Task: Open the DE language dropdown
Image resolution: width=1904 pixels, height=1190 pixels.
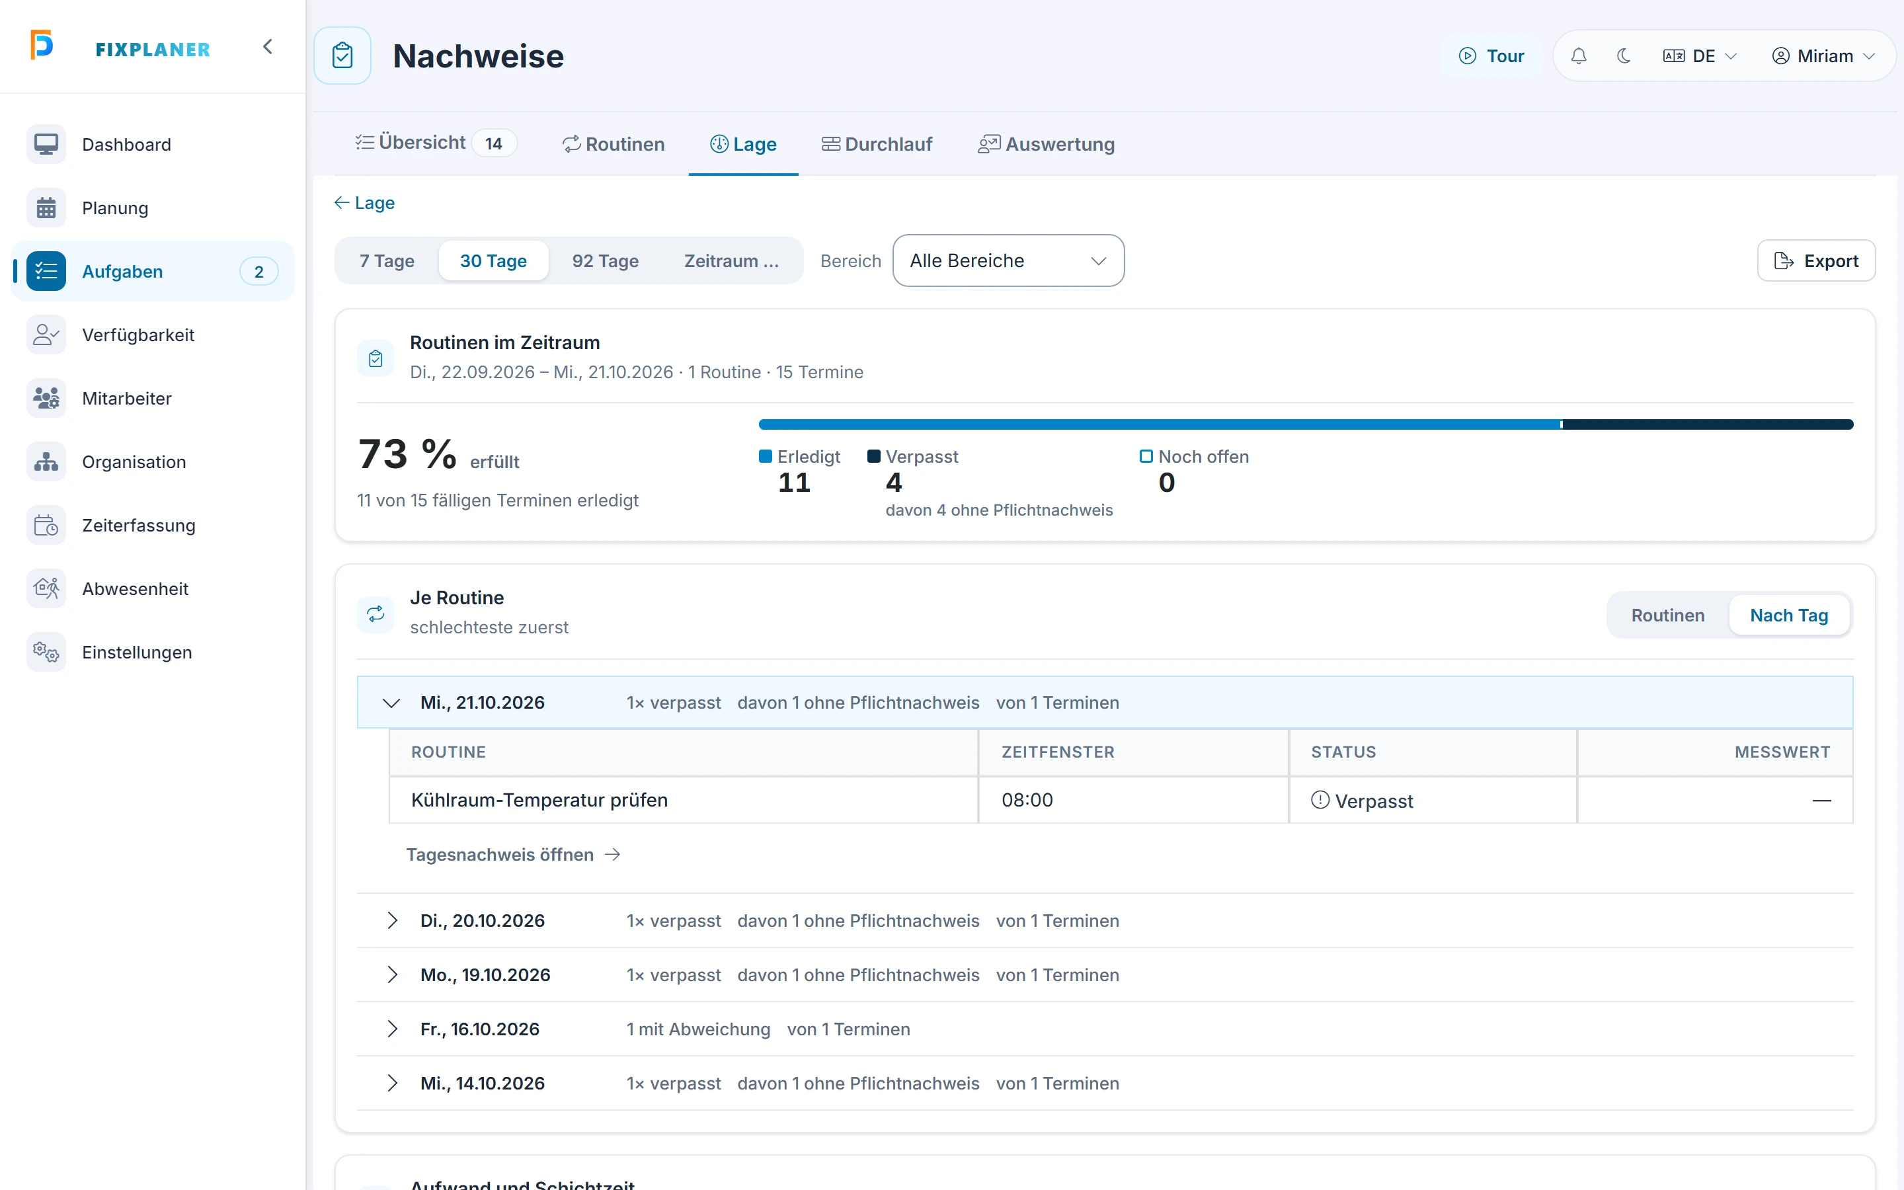Action: click(1700, 56)
